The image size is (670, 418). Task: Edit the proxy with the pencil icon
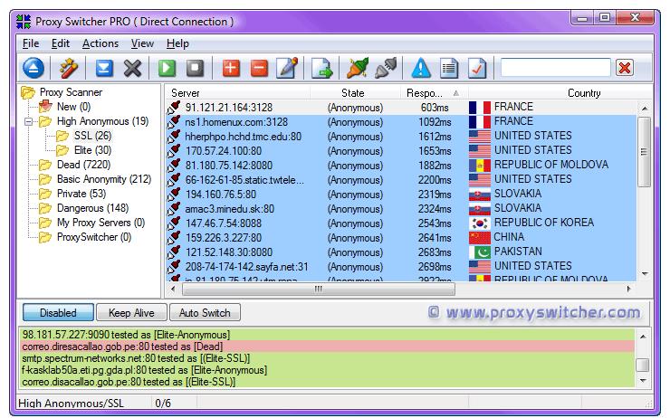point(287,68)
